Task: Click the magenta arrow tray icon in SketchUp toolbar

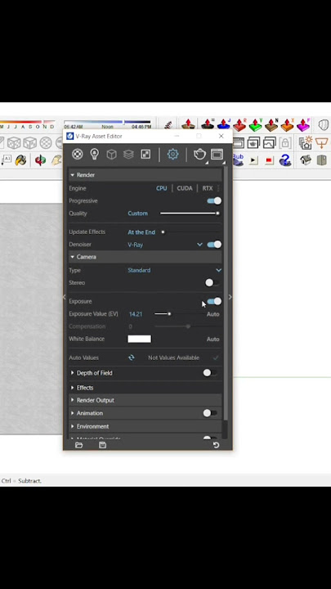Action: [303, 124]
